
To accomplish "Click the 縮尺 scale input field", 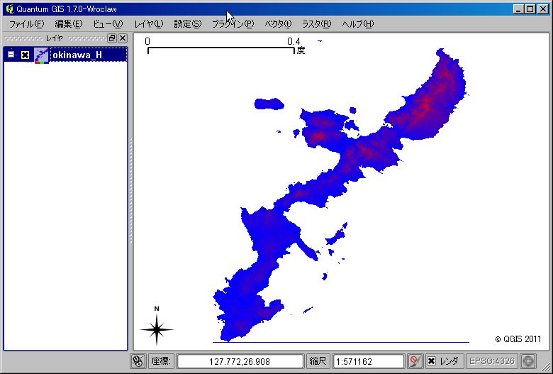I will (x=368, y=362).
